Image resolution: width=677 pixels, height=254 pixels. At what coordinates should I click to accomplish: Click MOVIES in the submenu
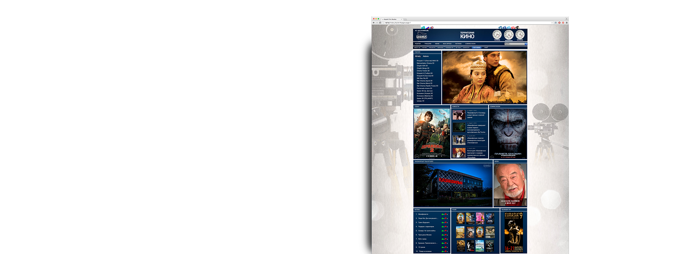click(424, 48)
